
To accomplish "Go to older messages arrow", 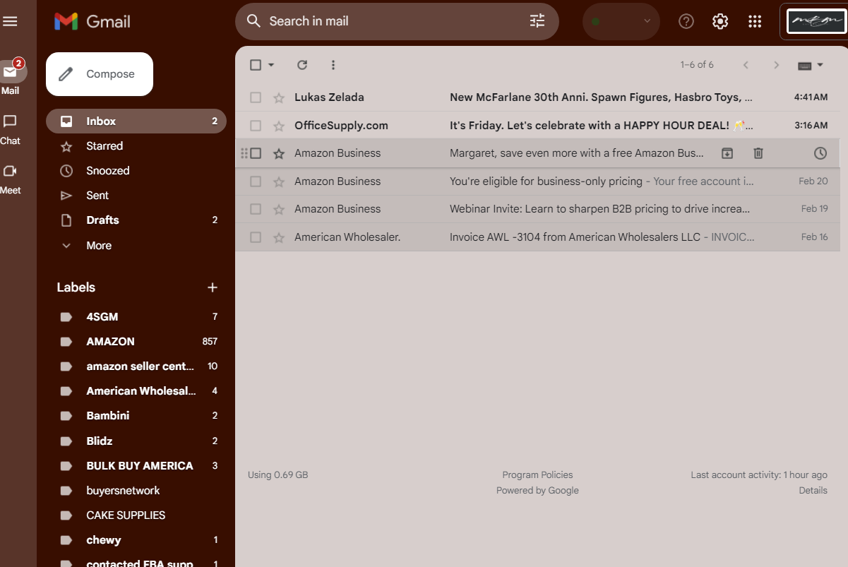I will pos(777,65).
